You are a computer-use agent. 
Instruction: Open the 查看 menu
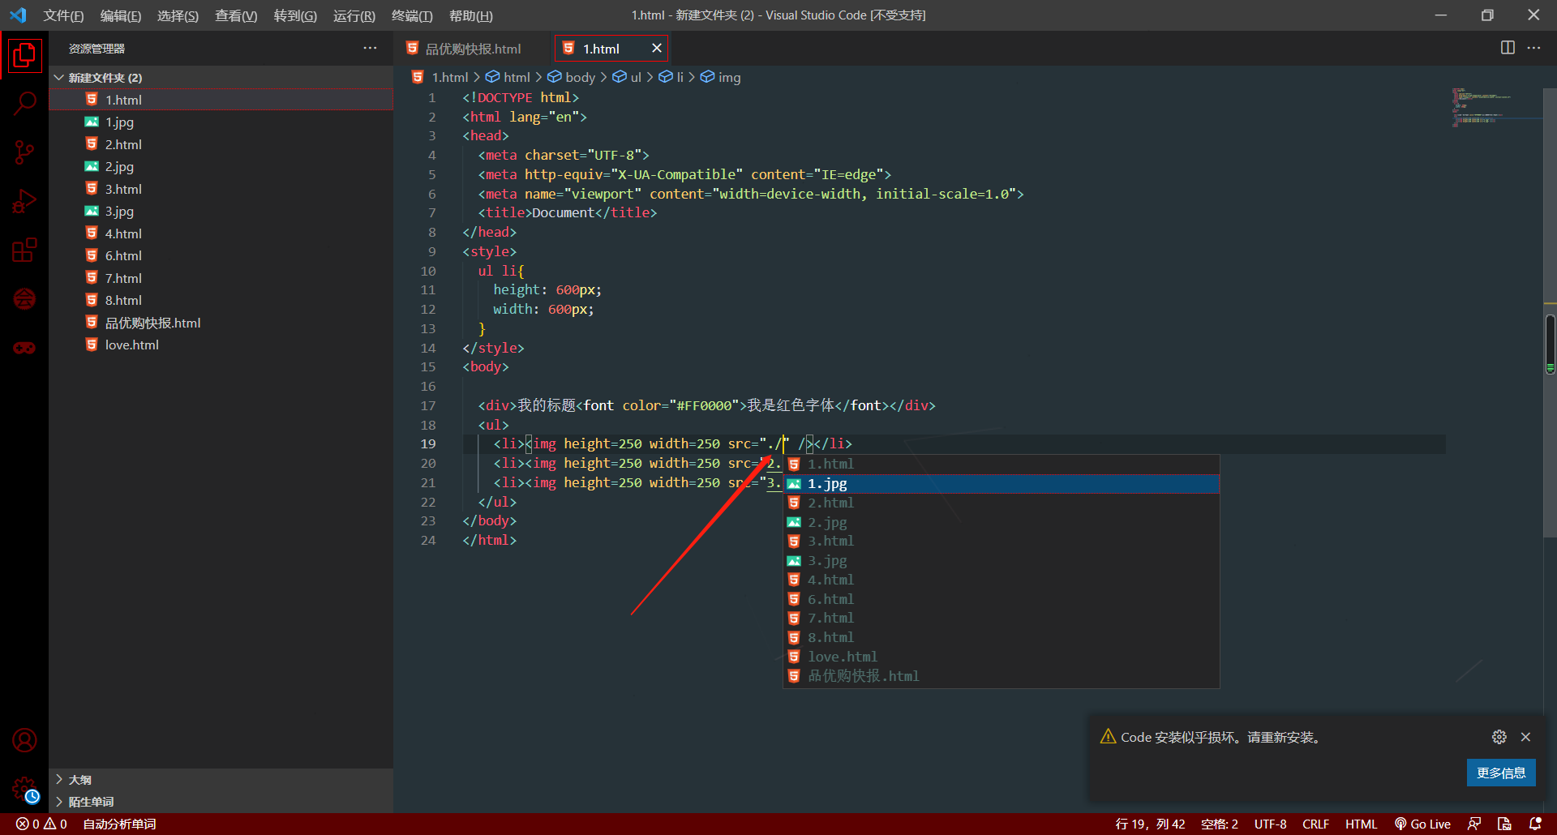[x=235, y=15]
